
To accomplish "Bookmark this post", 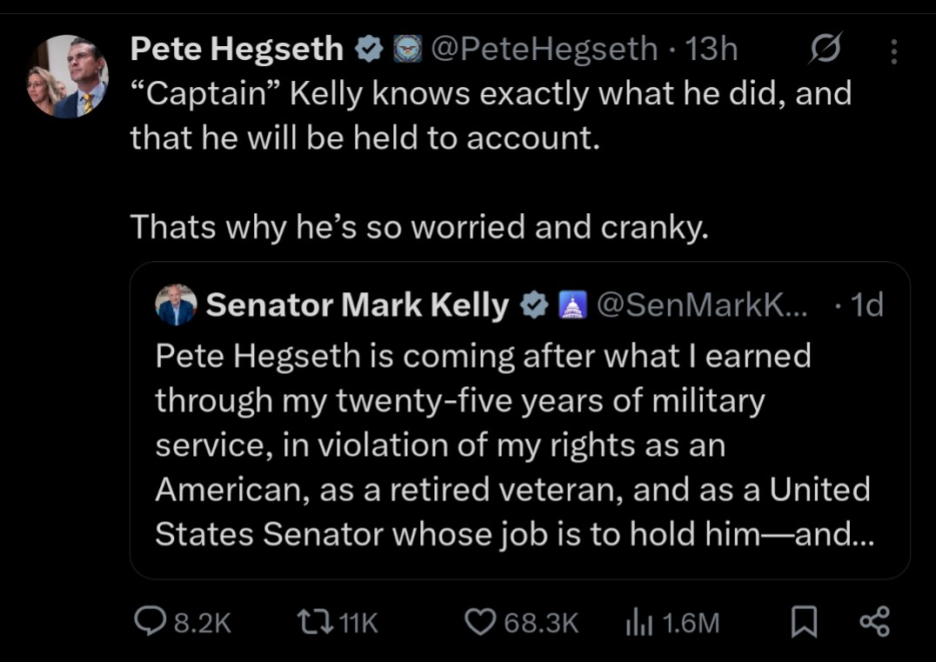I will [805, 621].
